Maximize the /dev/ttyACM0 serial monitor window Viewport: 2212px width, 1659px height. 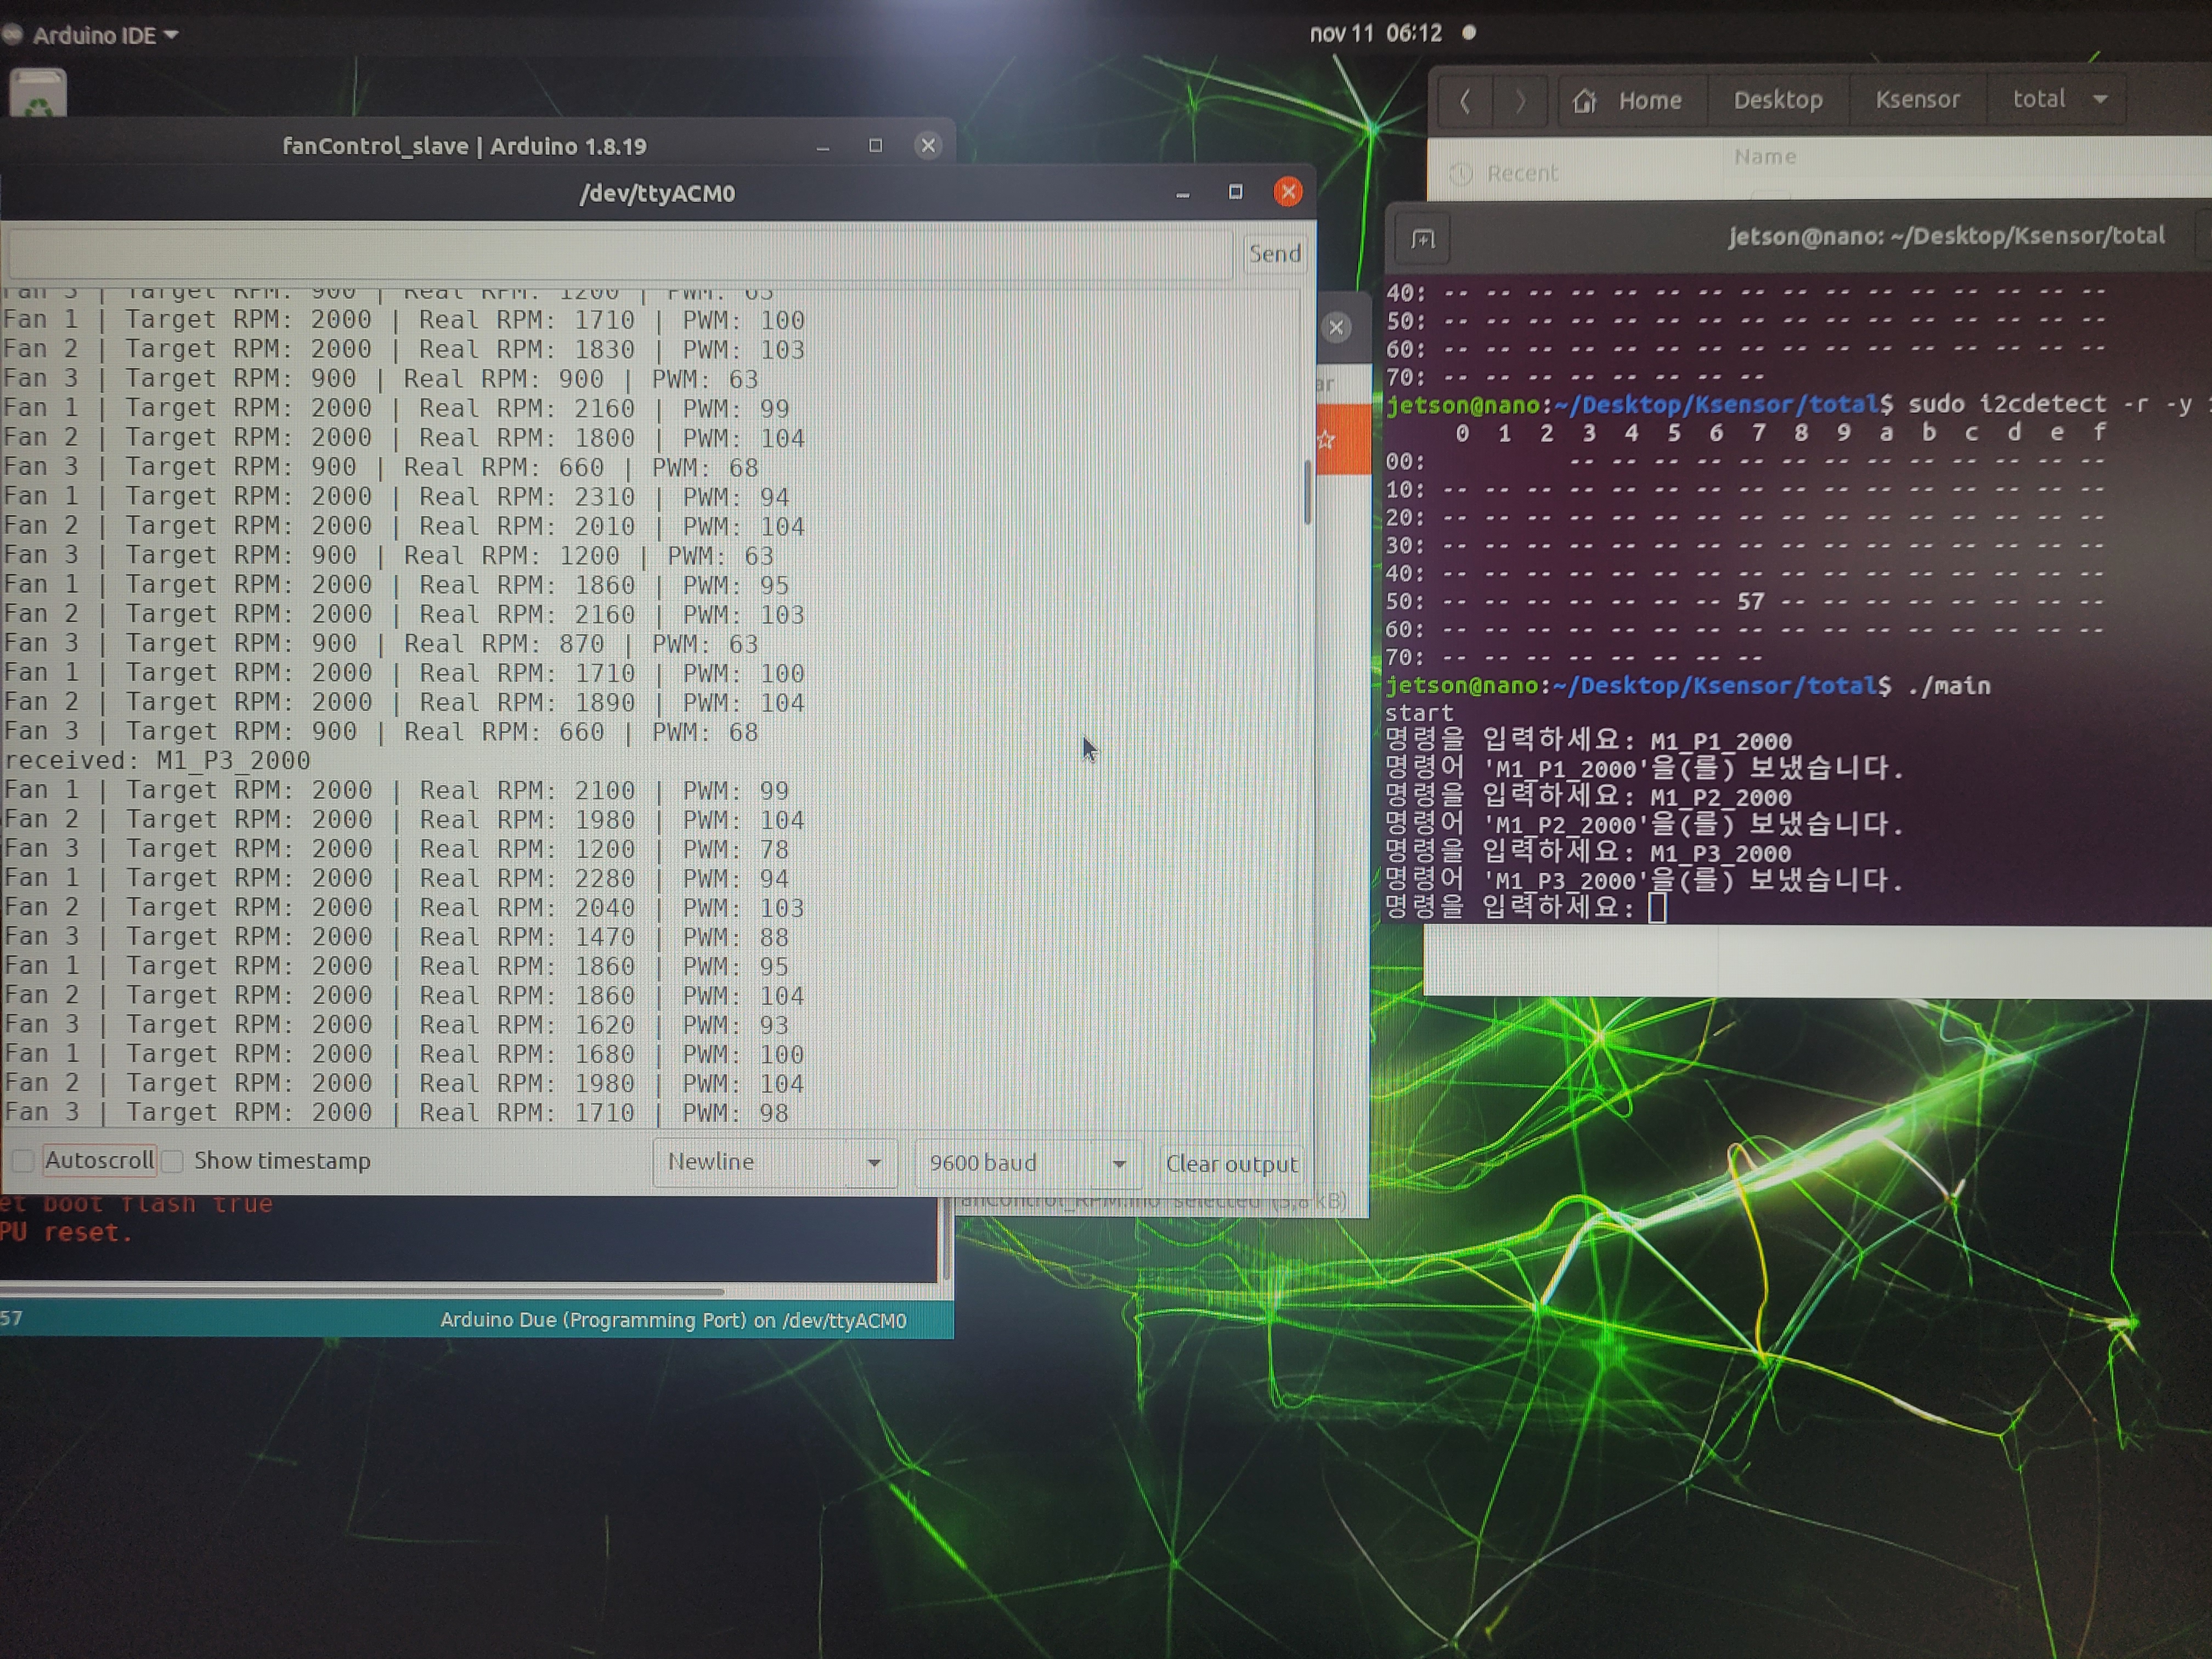pyautogui.click(x=1235, y=192)
